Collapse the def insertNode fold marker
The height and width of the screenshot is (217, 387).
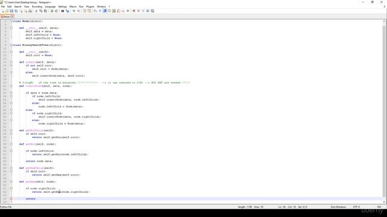(x=11, y=86)
